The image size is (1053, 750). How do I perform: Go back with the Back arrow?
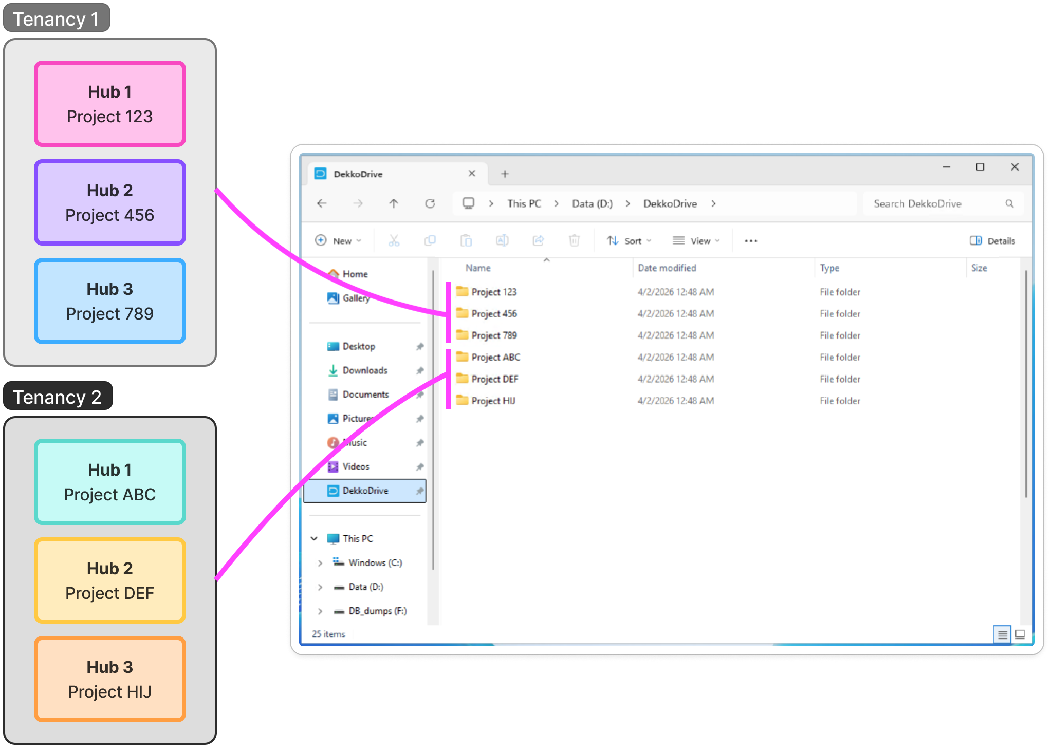click(322, 203)
